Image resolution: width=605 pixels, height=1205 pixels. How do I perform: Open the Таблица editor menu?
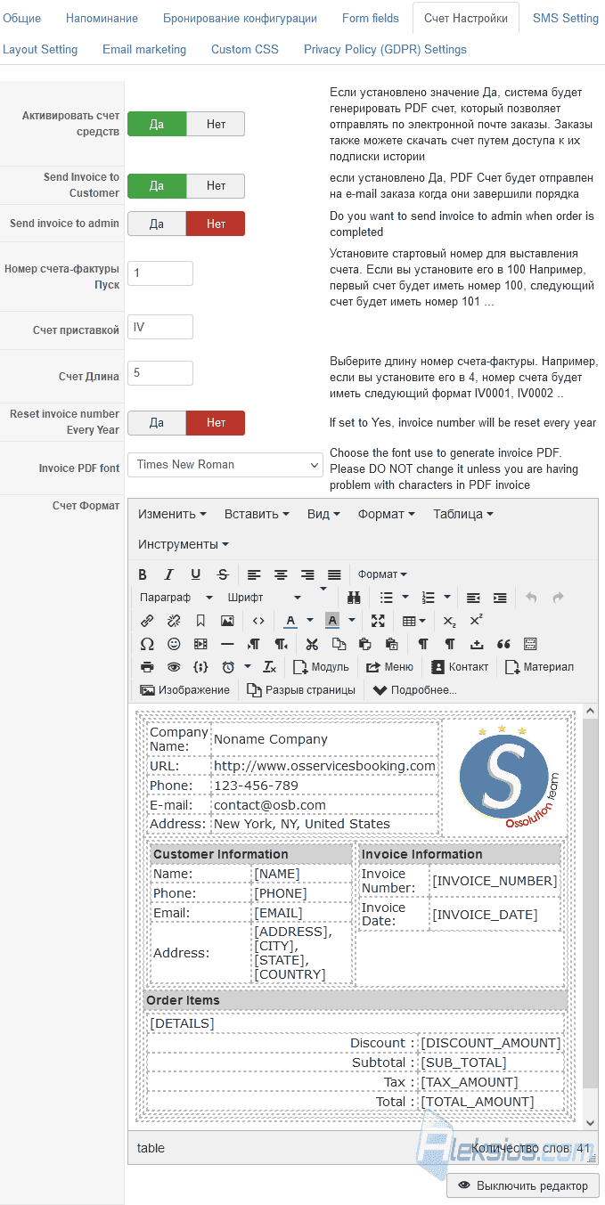(x=463, y=514)
